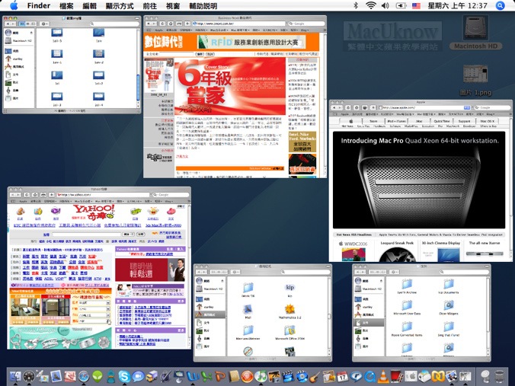Viewport: 515px width, 386px height.
Task: Open the Apple menu
Action: coord(14,5)
